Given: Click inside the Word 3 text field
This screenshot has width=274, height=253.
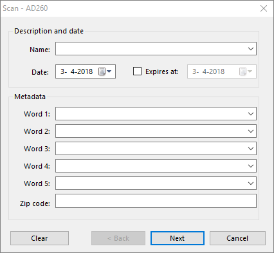Looking at the screenshot, I should [151, 149].
